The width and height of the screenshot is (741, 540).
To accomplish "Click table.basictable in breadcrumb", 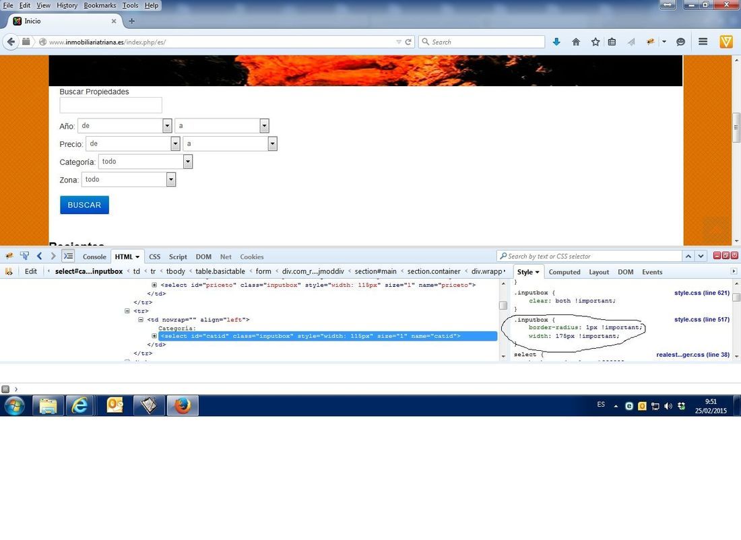I will [220, 271].
